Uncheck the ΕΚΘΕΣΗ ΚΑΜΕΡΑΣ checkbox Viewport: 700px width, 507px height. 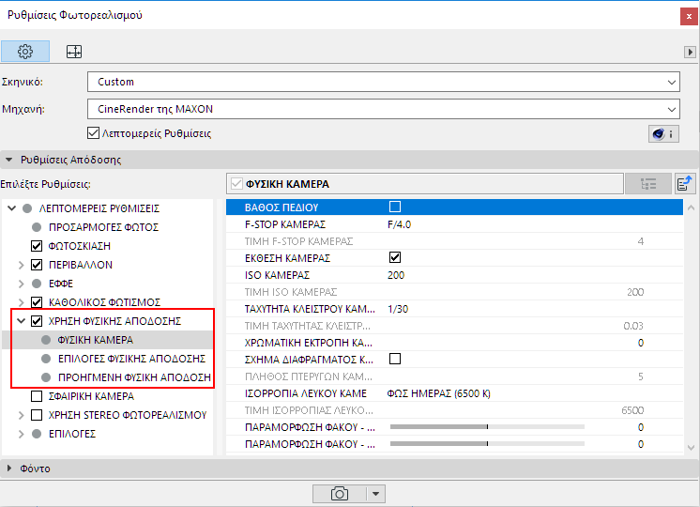[395, 257]
